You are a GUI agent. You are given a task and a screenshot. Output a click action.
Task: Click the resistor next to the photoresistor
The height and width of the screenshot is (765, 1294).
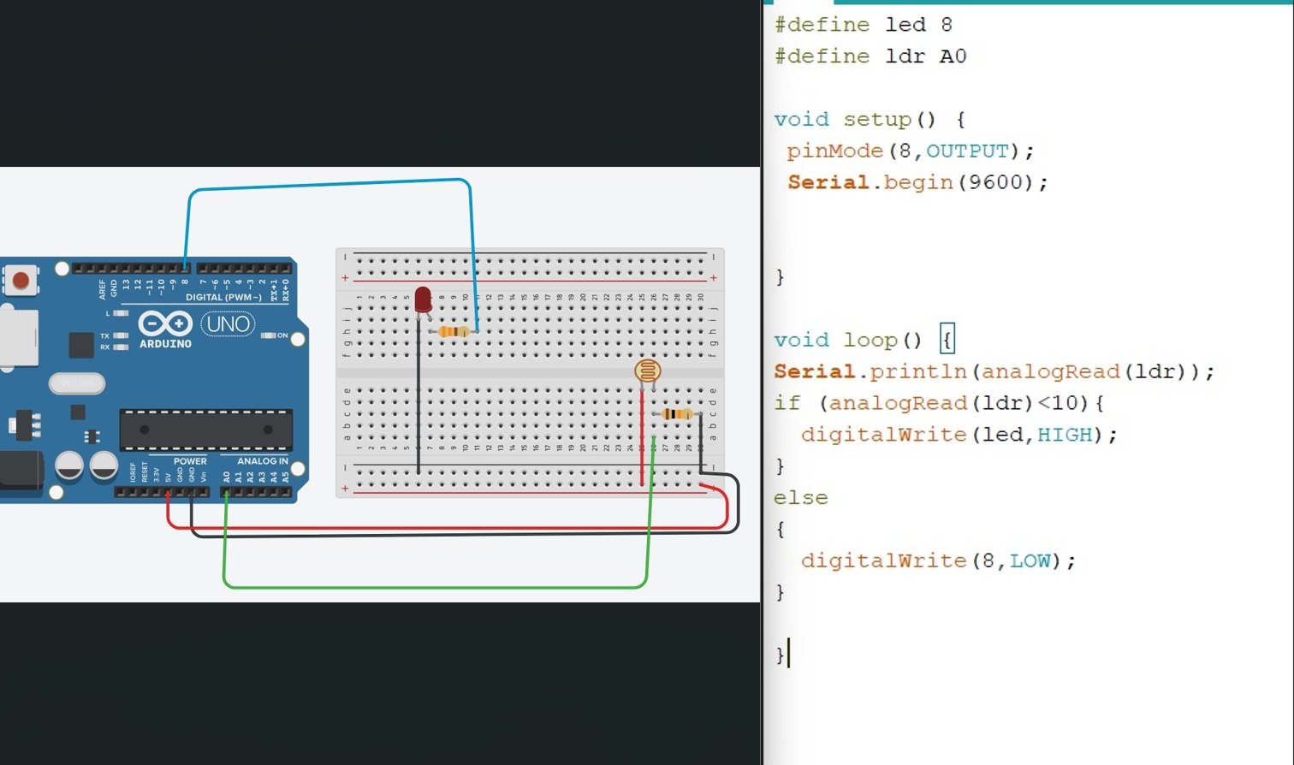click(677, 414)
